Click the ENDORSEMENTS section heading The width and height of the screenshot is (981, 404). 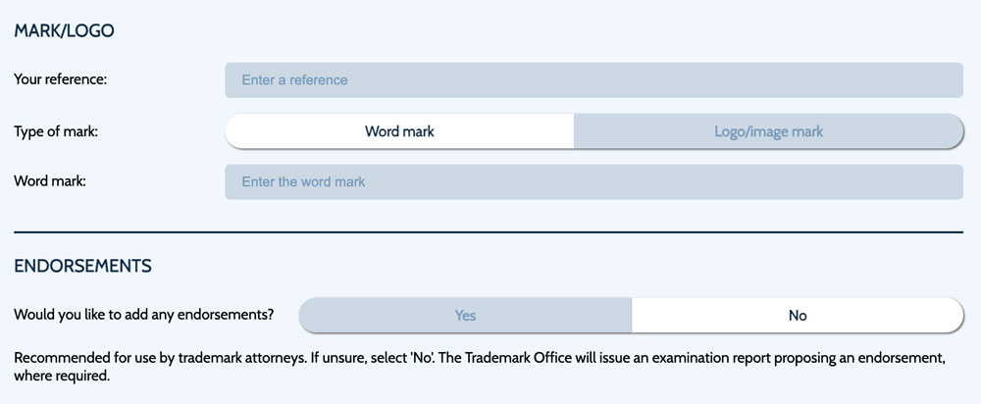82,266
